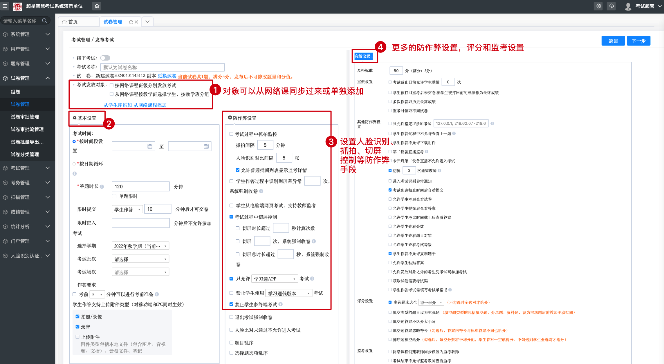Viewport: 664px width, 364px height.
Task: Click the cloud download icon
Action: coord(611,6)
